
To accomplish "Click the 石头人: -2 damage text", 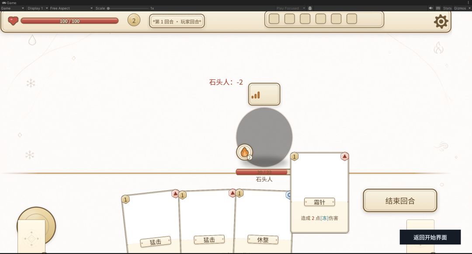I will click(x=226, y=82).
